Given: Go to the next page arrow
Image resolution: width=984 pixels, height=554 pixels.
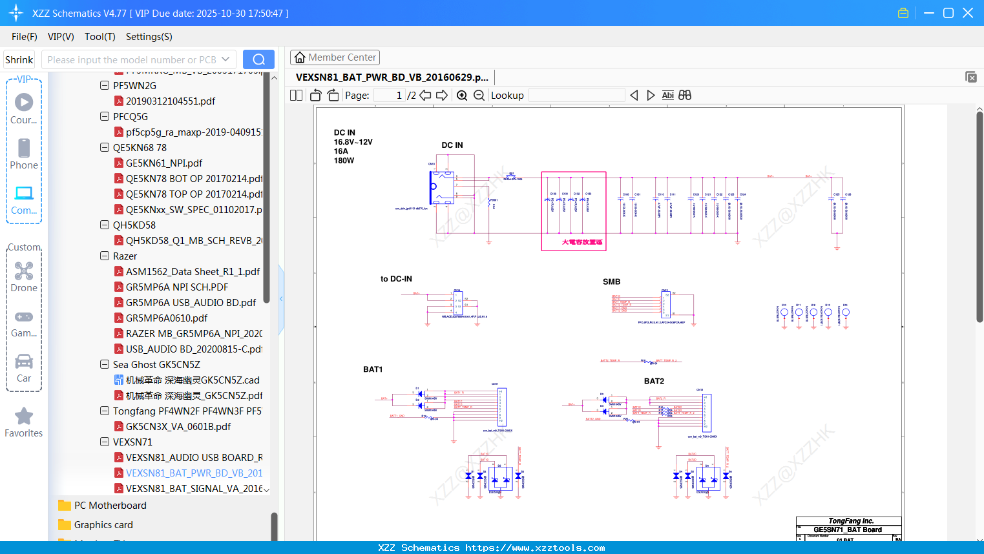Looking at the screenshot, I should pyautogui.click(x=442, y=96).
